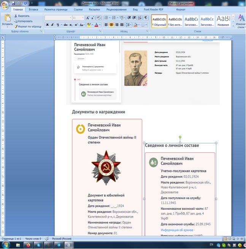This screenshot has height=249, width=246.
Task: Expand the font color dropdown arrow
Action: 100,25
